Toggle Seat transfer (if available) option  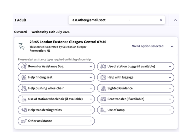(x=136, y=99)
